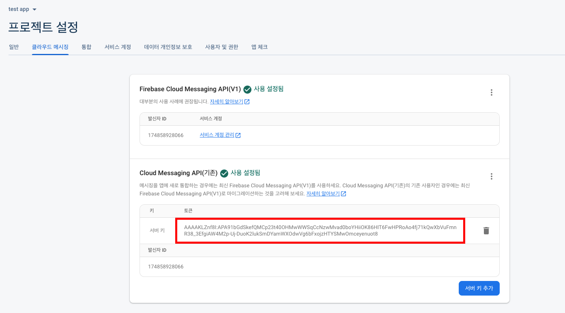Switch to 사용자 및 권한 tab
Screen dimensions: 565x313
[x=221, y=47]
